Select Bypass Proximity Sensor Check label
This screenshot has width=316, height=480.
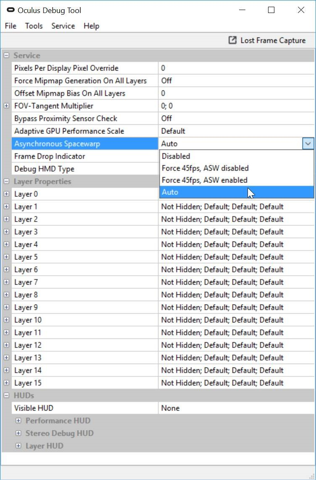click(x=85, y=118)
